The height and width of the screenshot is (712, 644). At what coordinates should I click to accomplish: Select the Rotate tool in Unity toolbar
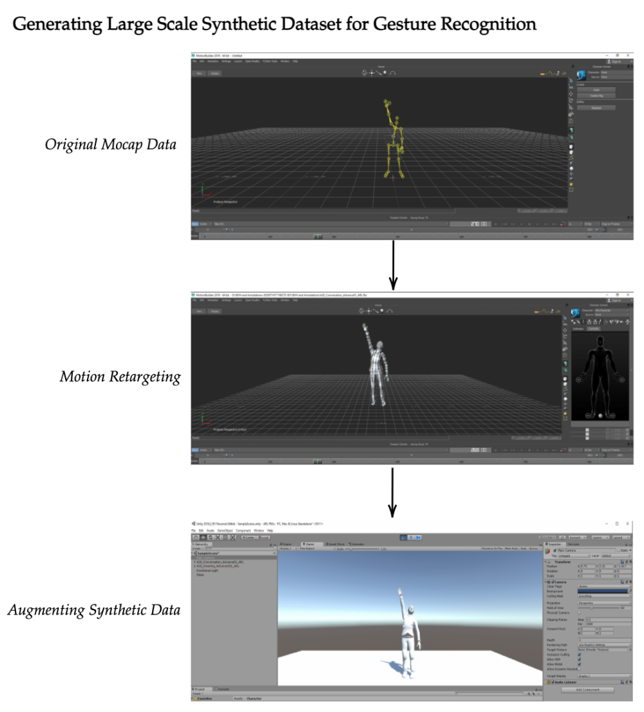pyautogui.click(x=211, y=537)
